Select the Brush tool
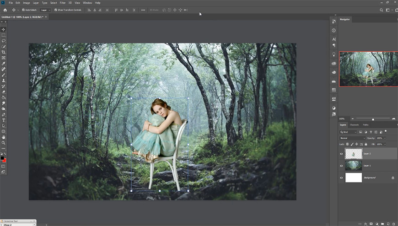This screenshot has width=398, height=226. pyautogui.click(x=4, y=75)
